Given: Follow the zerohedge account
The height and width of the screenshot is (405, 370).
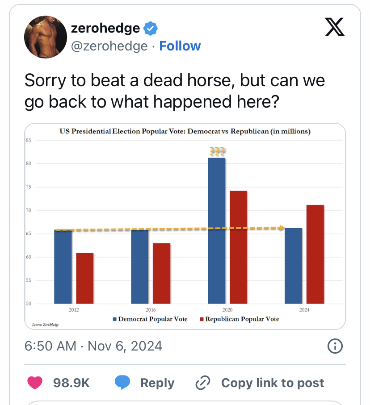Looking at the screenshot, I should 180,46.
